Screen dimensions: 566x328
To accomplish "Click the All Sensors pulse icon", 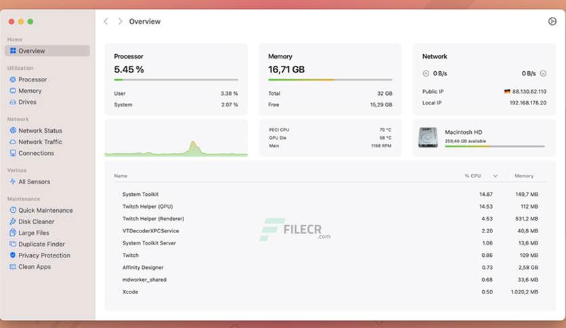I will (x=13, y=182).
